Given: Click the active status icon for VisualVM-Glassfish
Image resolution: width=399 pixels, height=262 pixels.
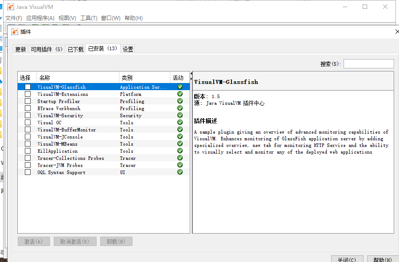Looking at the screenshot, I should tap(180, 87).
